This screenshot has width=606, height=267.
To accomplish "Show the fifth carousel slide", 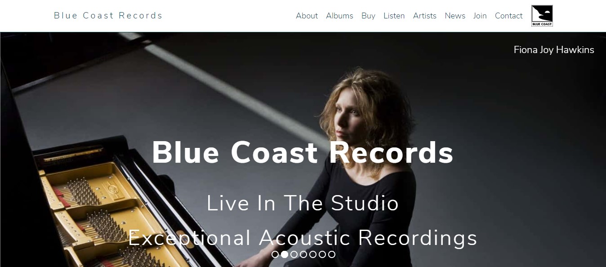I will click(313, 254).
